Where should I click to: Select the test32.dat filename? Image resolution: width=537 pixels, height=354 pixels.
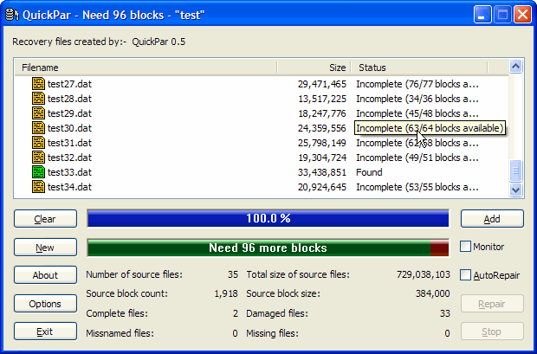pos(69,158)
